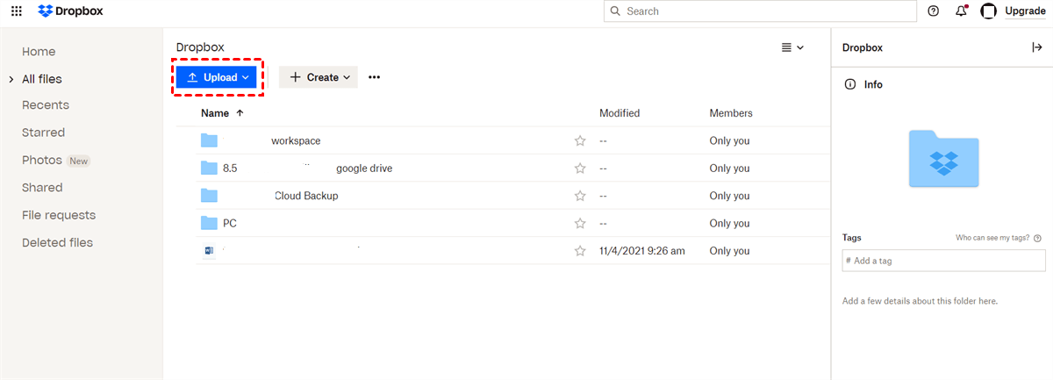The image size is (1053, 380).
Task: Star the workspace folder
Action: [580, 140]
